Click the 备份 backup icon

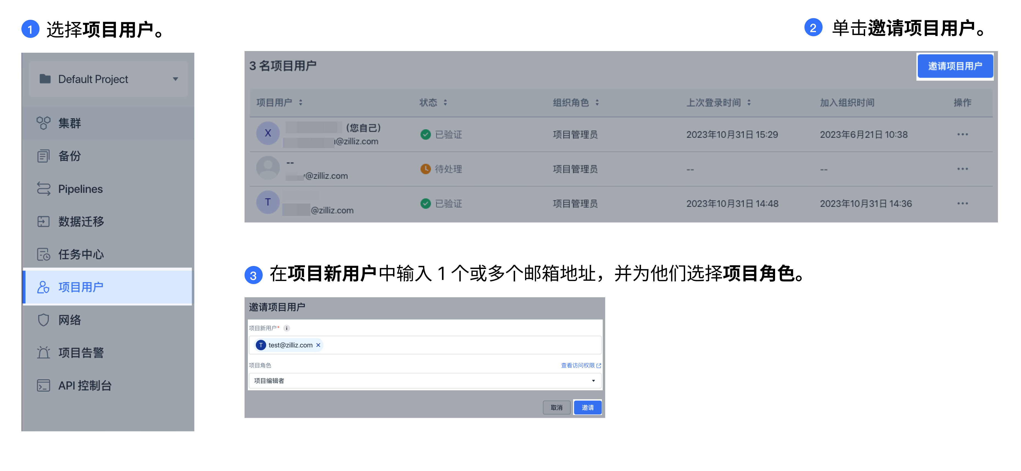coord(43,156)
